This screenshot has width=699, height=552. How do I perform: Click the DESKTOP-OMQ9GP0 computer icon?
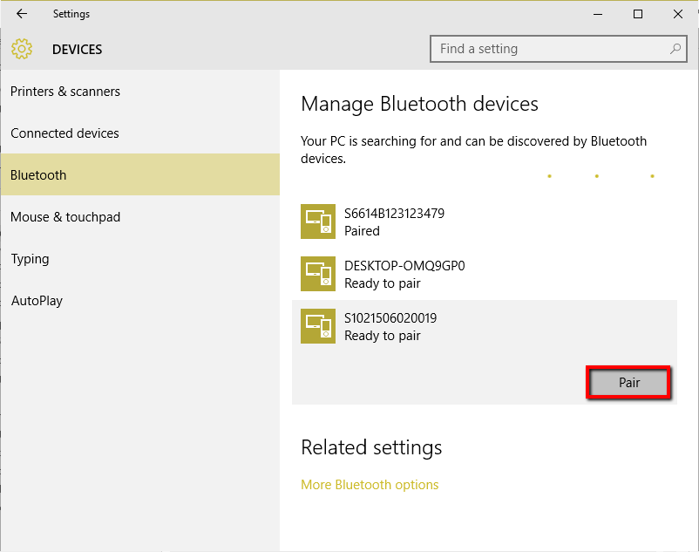(x=318, y=274)
